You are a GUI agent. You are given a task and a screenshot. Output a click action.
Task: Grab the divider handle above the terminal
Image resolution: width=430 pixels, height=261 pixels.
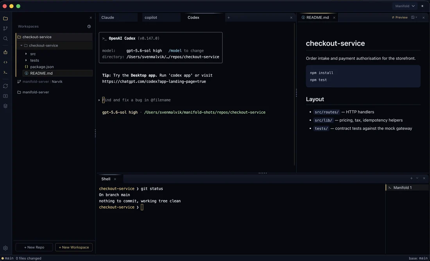263,173
